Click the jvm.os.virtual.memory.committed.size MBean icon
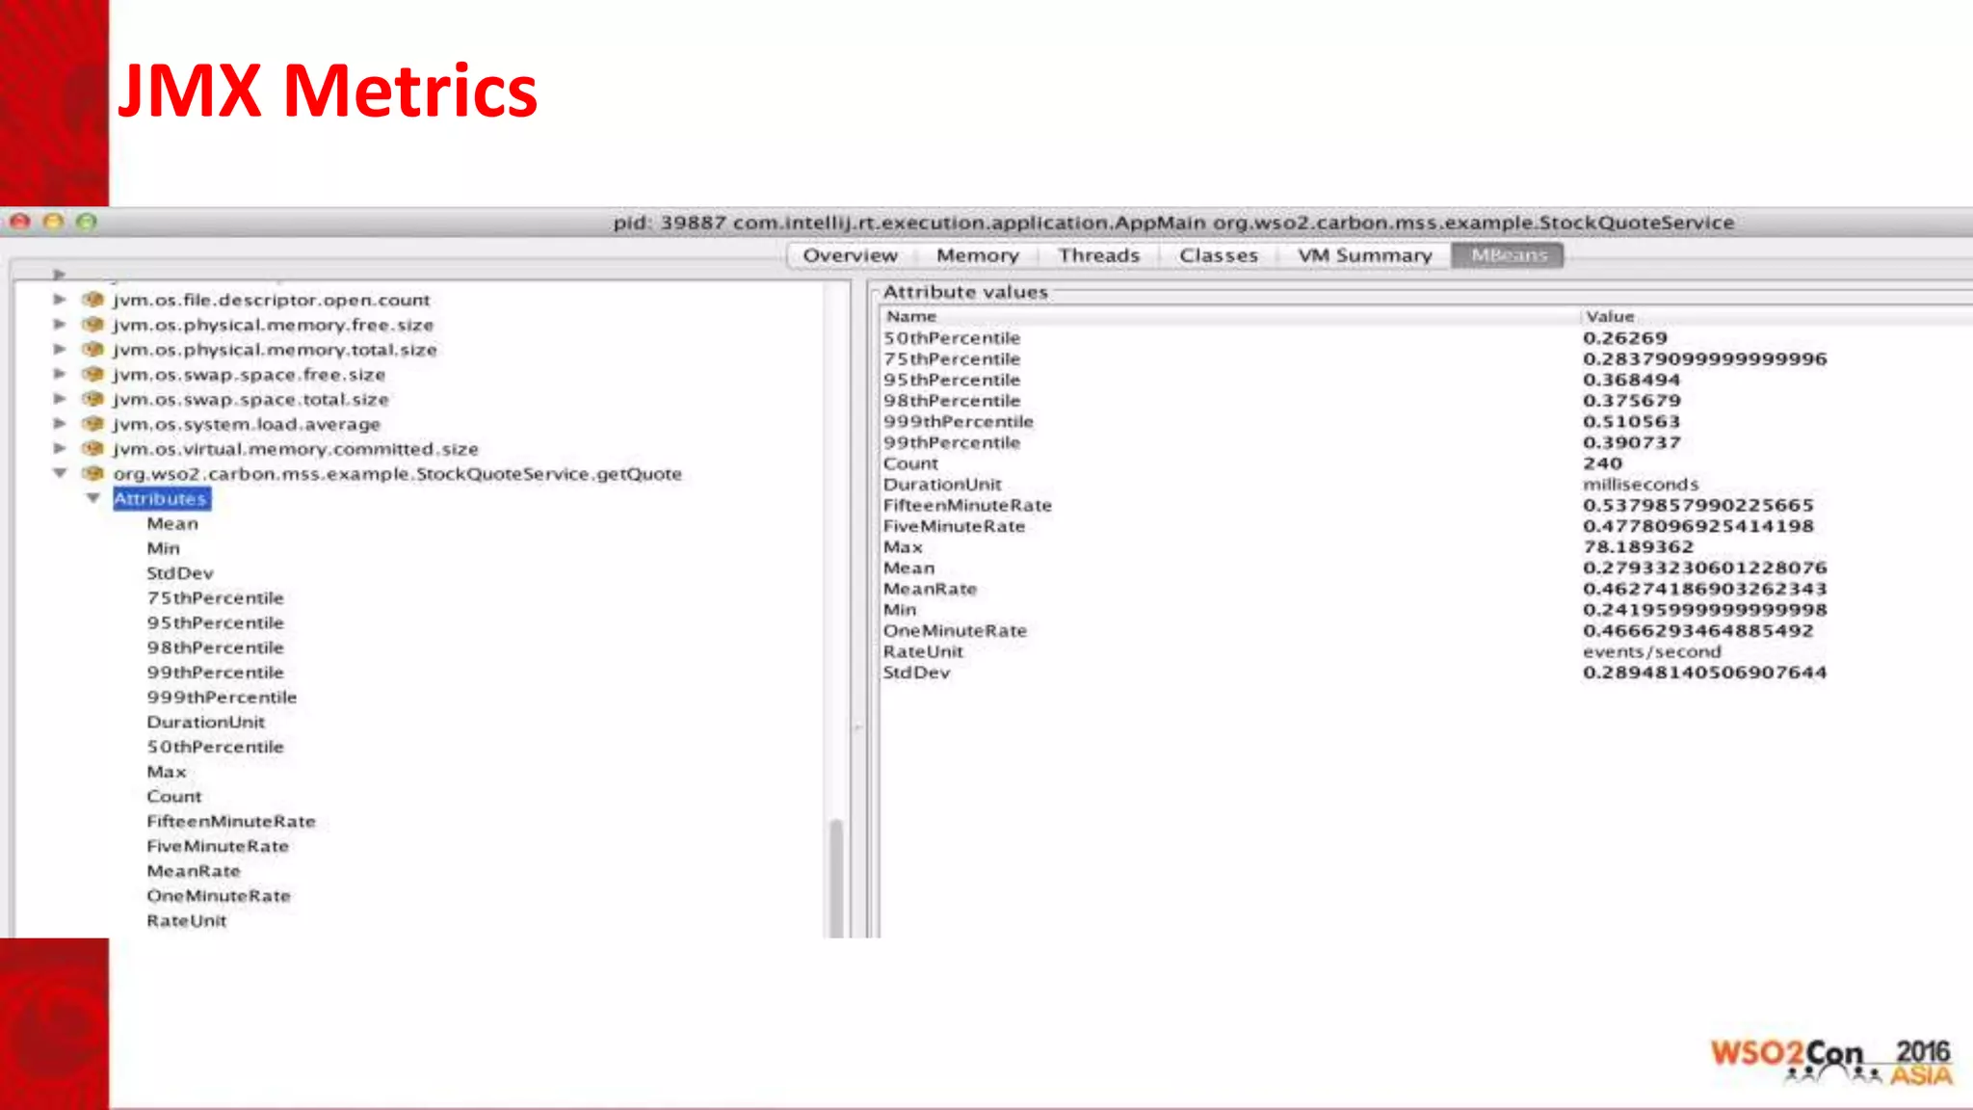Viewport: 1973px width, 1110px height. tap(93, 448)
